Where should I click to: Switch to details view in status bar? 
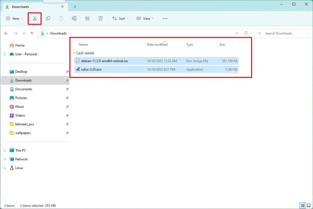[303, 205]
